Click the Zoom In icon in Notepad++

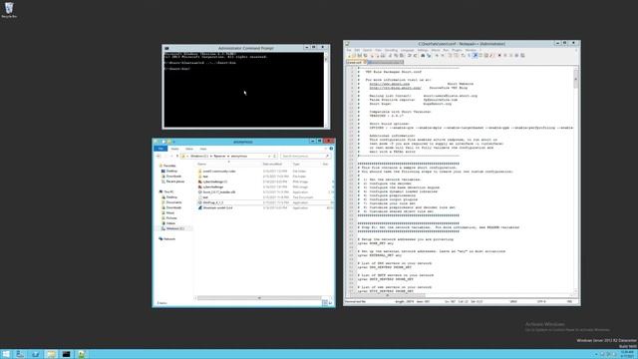click(437, 56)
